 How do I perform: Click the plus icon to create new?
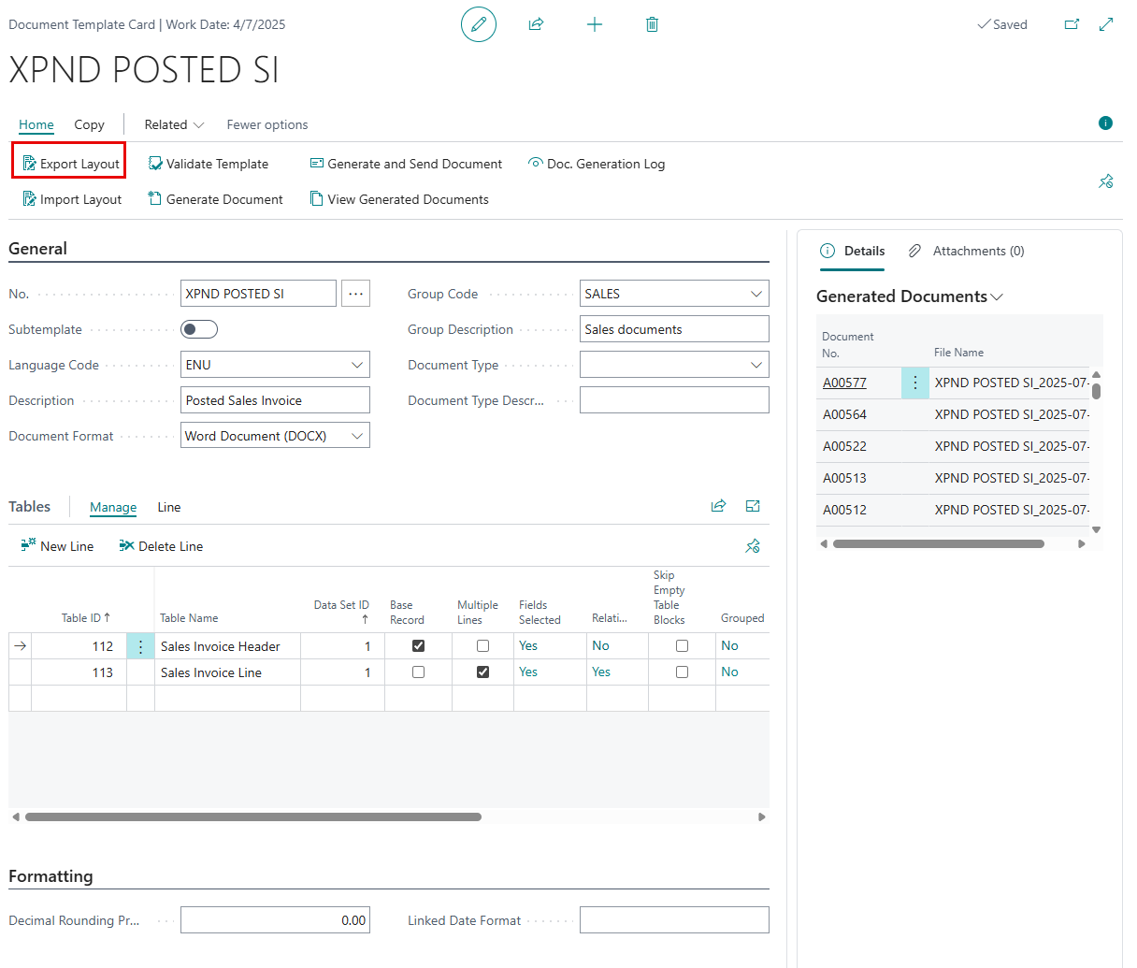(x=594, y=24)
